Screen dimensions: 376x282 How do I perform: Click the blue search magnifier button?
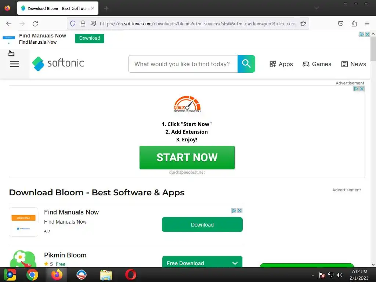point(246,64)
